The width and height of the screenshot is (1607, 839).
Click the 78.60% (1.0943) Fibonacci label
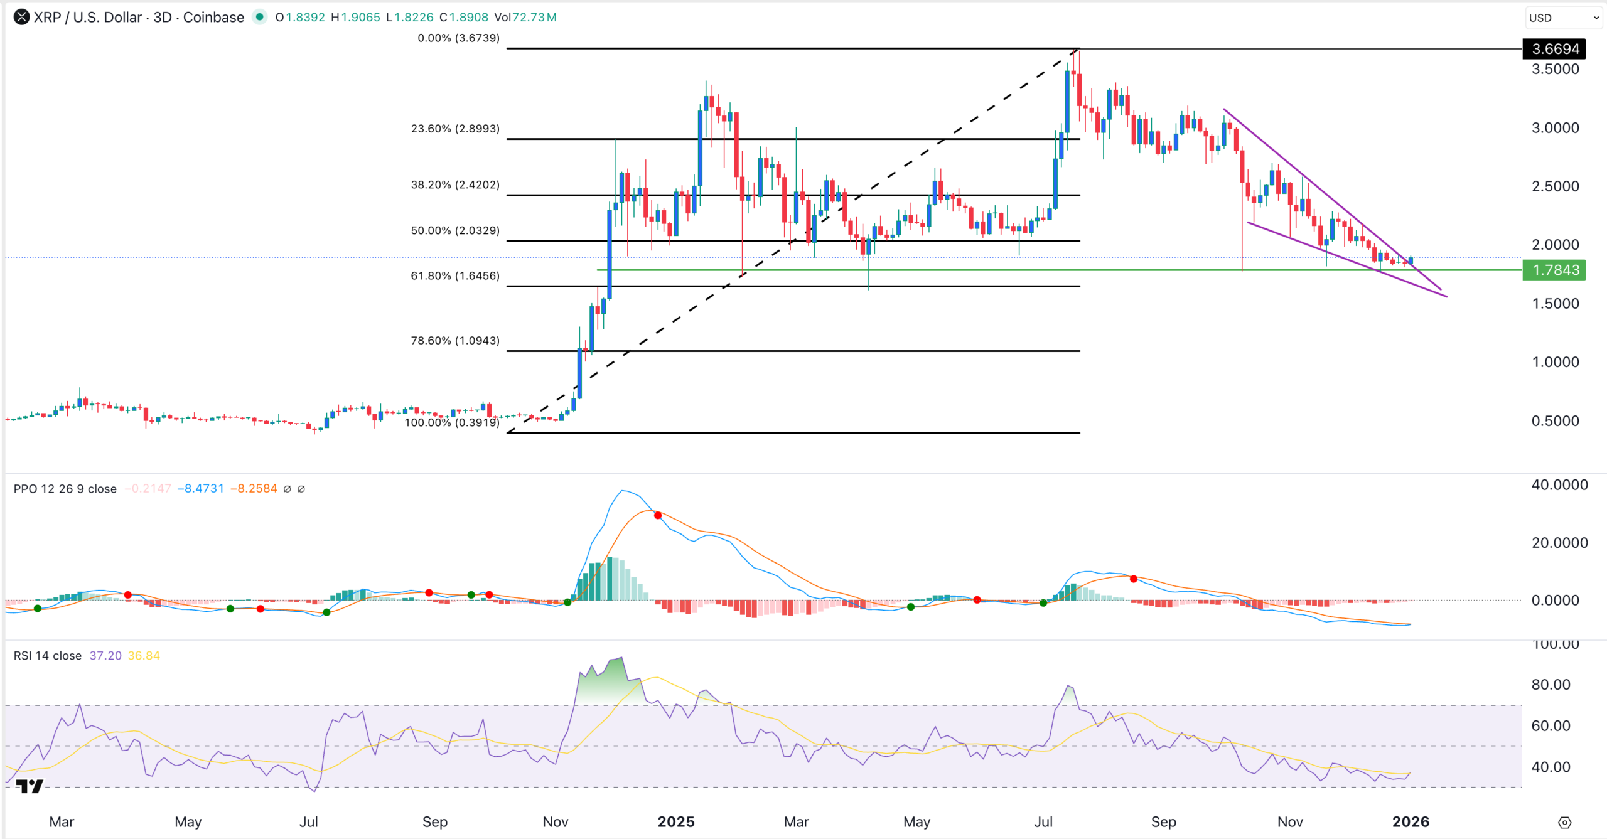[455, 341]
